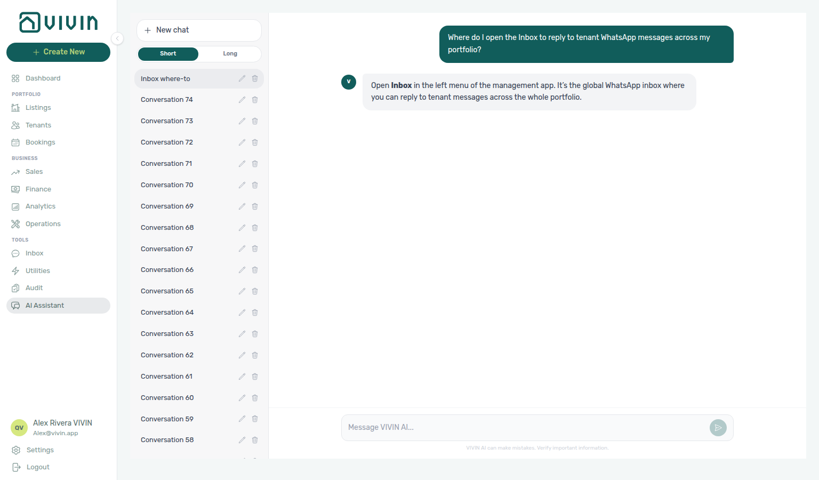The width and height of the screenshot is (819, 480).
Task: Delete Conversation 66
Action: coord(255,270)
